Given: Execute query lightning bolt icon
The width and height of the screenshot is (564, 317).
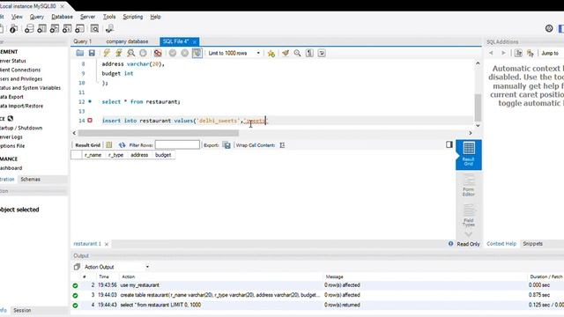Looking at the screenshot, I should coord(107,53).
